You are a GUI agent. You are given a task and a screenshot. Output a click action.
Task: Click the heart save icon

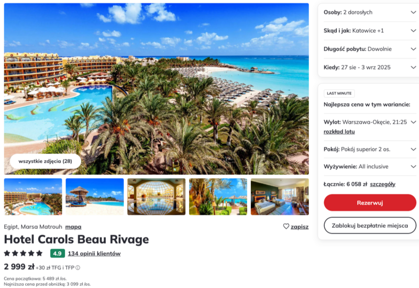pyautogui.click(x=286, y=226)
